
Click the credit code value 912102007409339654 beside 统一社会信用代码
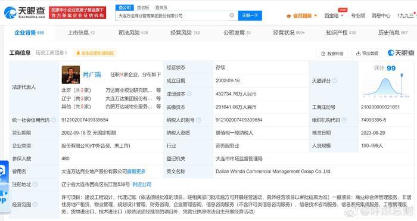85,120
